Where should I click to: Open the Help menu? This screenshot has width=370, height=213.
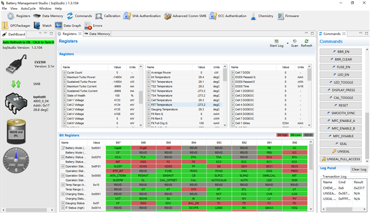tap(58, 9)
